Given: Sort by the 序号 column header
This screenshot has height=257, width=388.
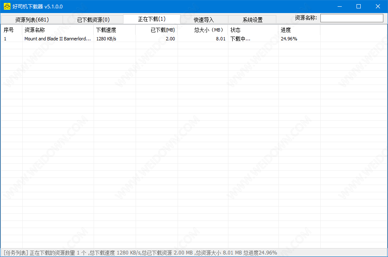Looking at the screenshot, I should 12,30.
